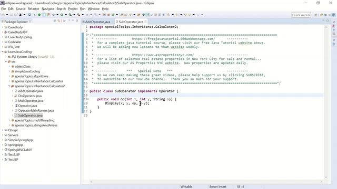Open the Window menu
Viewport: 337px width, 189px height.
point(94,9)
